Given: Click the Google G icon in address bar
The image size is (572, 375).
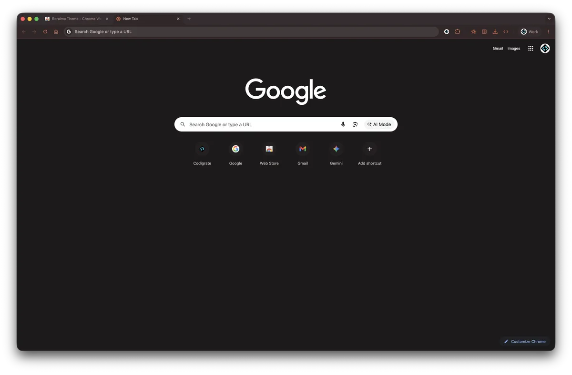Looking at the screenshot, I should [x=69, y=32].
